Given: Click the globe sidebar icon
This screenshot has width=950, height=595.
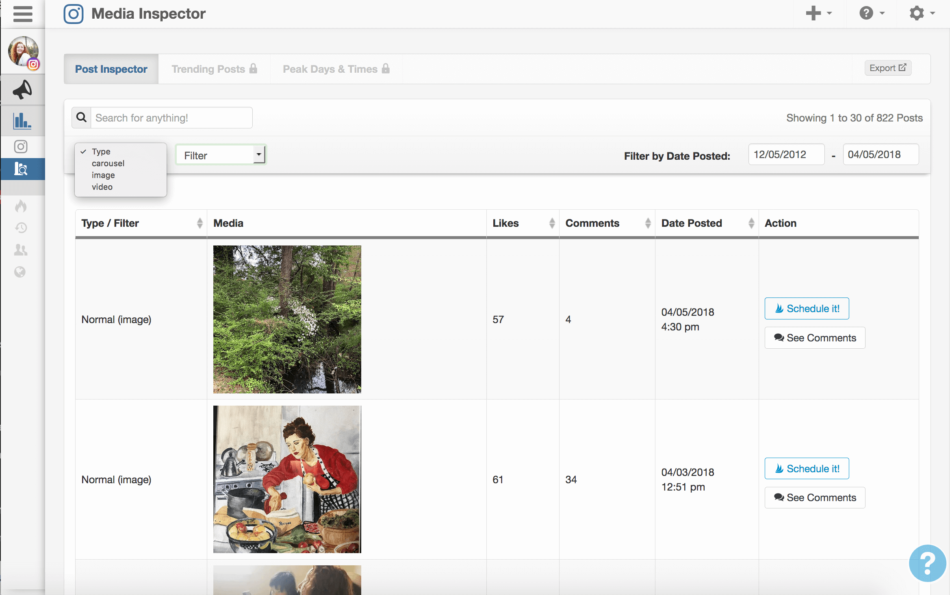Looking at the screenshot, I should (20, 271).
